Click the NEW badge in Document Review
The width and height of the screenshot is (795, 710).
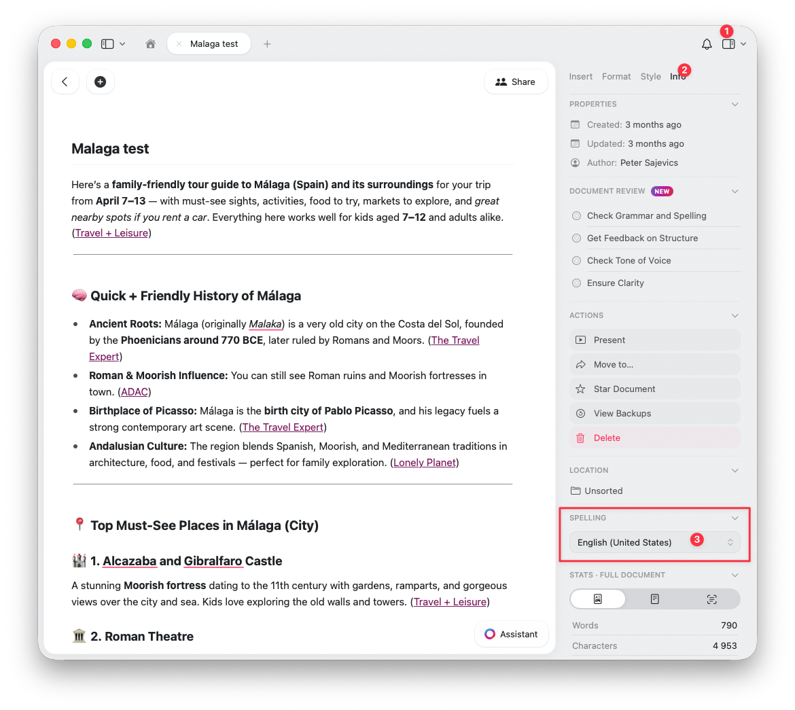662,191
